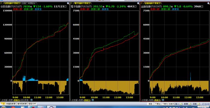The image size is (210, 108).
Task: Click the 4843 volume figure
Action: [132, 6]
